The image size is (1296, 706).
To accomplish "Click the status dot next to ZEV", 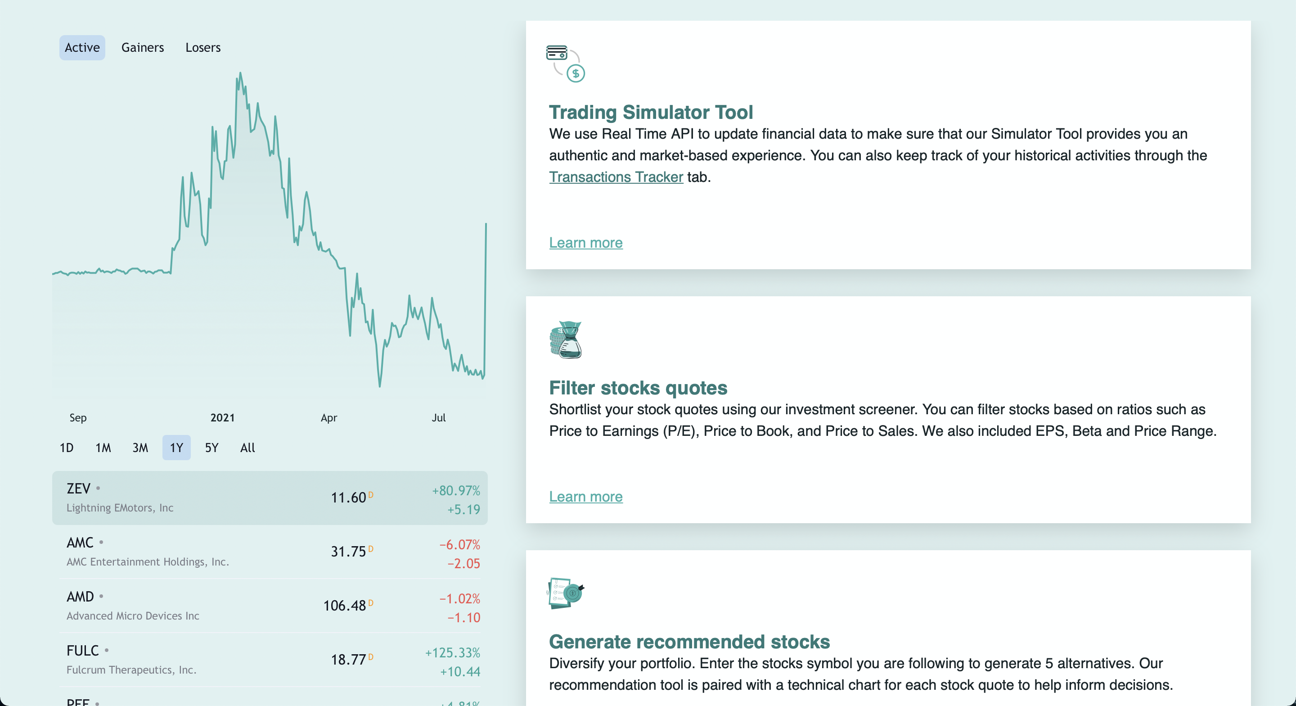I will tap(98, 488).
